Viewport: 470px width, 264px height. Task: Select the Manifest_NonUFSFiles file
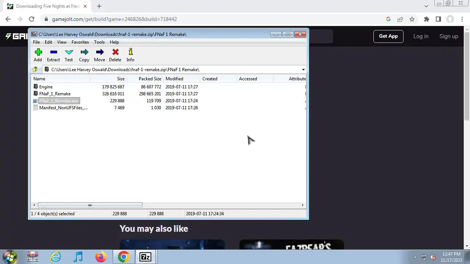point(63,108)
